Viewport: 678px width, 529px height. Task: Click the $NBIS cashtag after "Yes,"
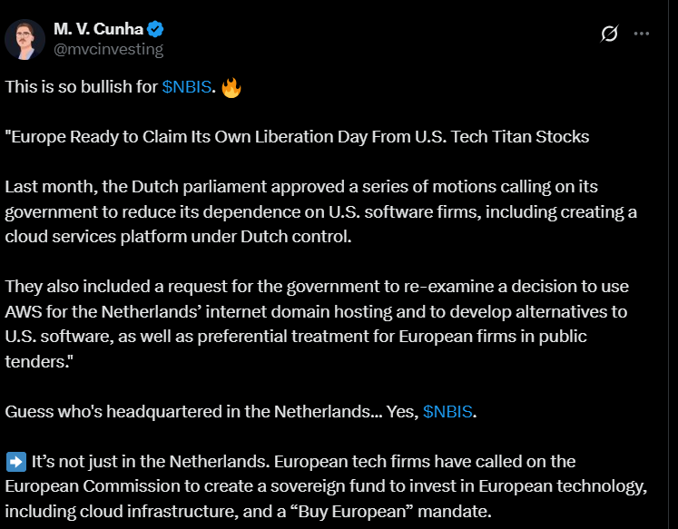(447, 411)
